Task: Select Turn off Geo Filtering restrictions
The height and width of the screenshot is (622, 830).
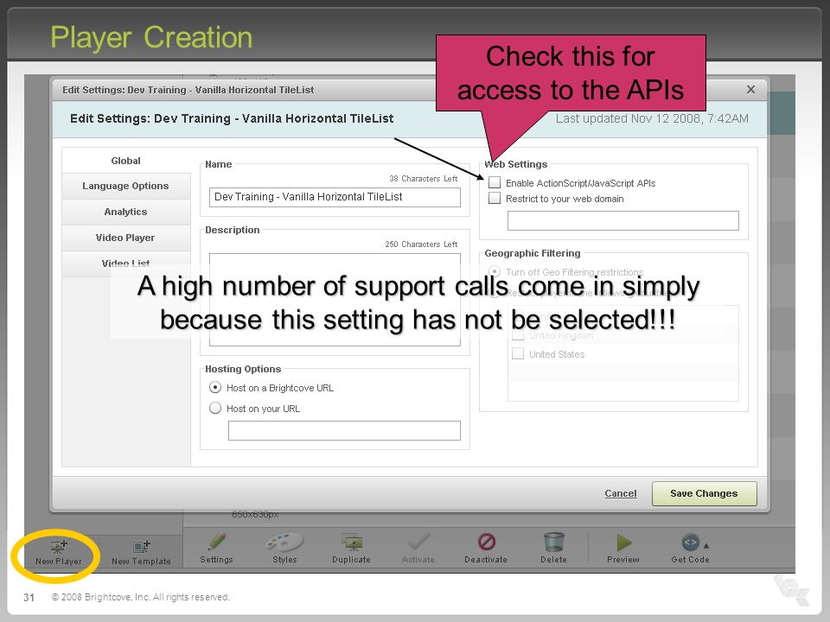Action: (495, 271)
